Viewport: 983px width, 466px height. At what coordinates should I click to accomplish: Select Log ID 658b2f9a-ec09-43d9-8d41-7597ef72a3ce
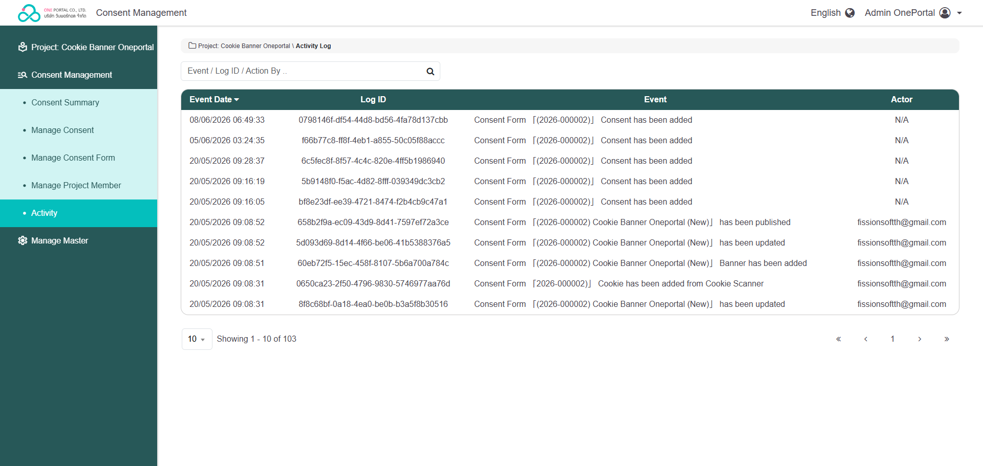click(x=373, y=223)
